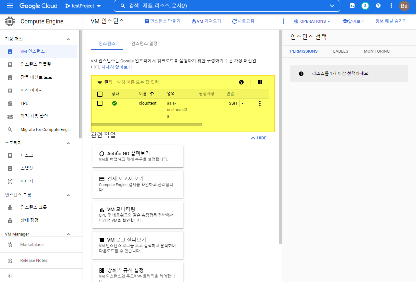
Task: Click the 약정 사용 할인 percent icon
Action: [10, 116]
